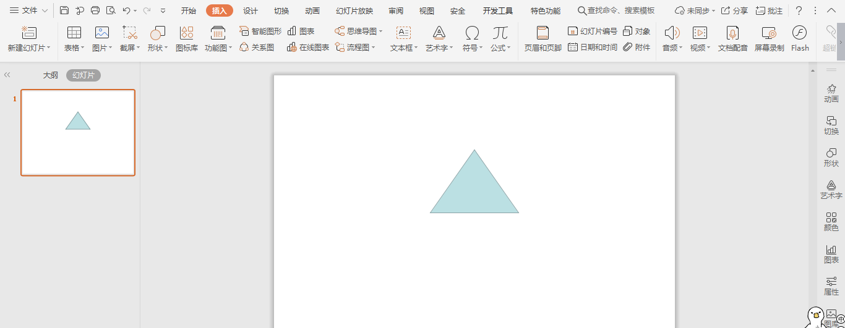This screenshot has height=328, width=845.
Task: Open 文档配音 document dubbing
Action: tap(732, 38)
